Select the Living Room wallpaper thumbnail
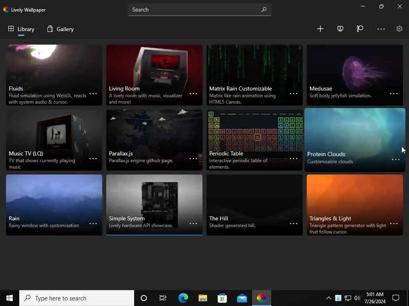The height and width of the screenshot is (306, 409). 154,75
